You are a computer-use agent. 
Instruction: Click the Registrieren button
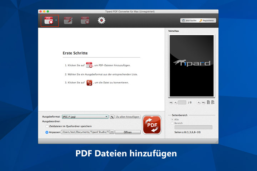207,21
